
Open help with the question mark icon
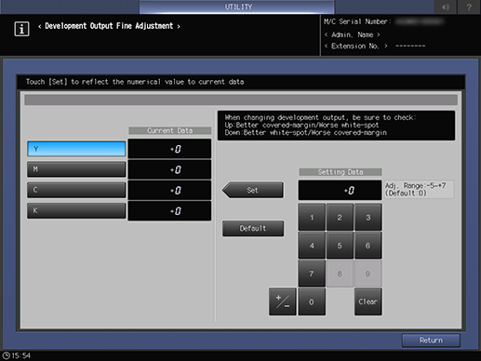[x=469, y=7]
